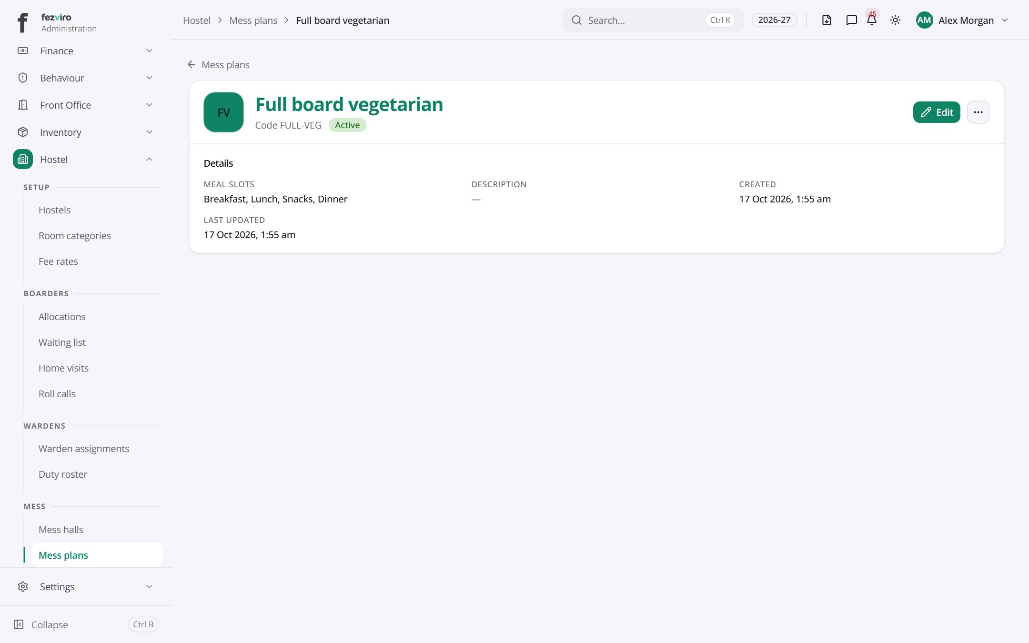Click the Inventory box icon
Viewport: 1029px width, 643px height.
coord(23,132)
